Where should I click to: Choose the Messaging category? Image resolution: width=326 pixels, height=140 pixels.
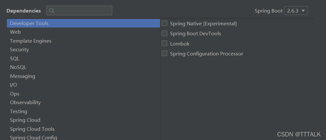coord(83,76)
